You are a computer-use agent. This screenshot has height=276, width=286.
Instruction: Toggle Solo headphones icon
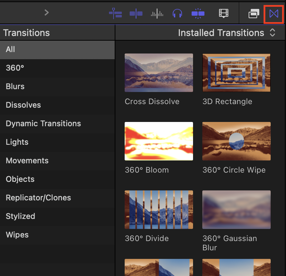[177, 14]
